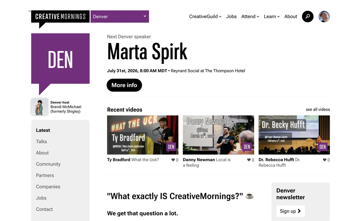Open search with the magnifier icon
The height and width of the screenshot is (221, 364).
pos(308,16)
